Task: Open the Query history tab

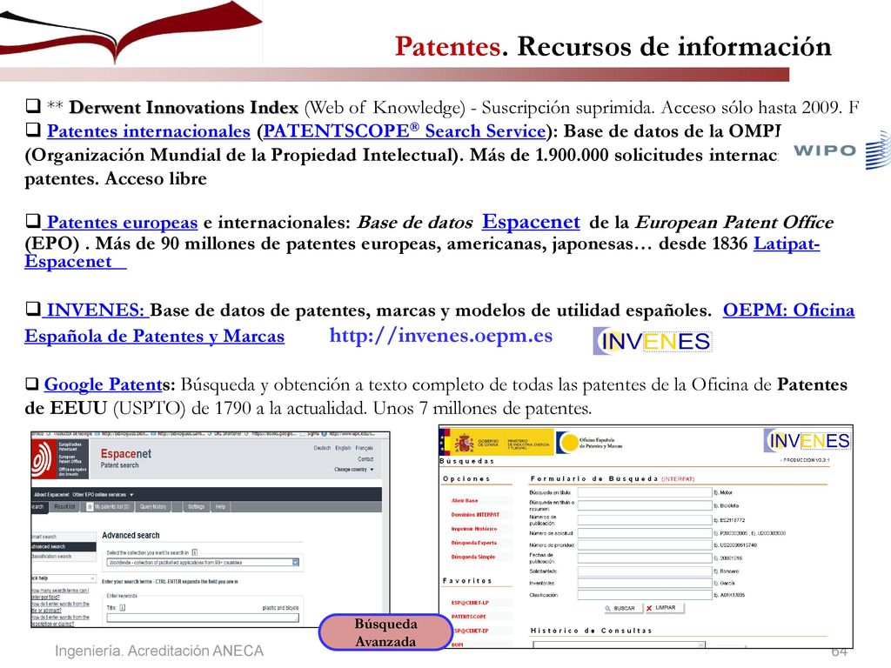Action: 153,507
